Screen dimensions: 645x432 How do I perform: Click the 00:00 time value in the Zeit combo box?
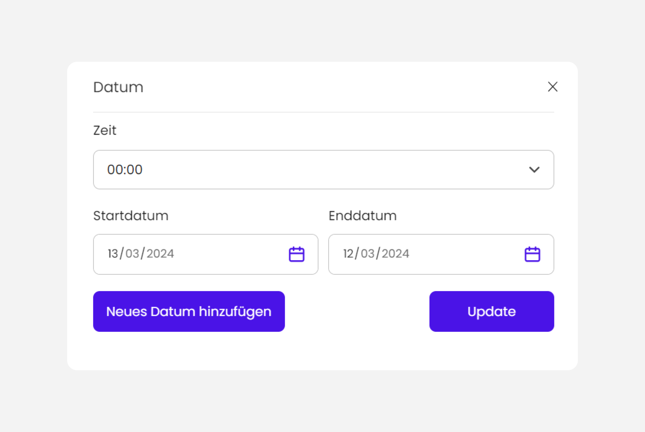[125, 170]
